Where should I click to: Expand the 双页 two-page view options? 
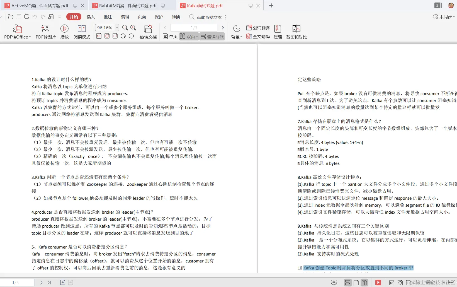[197, 36]
